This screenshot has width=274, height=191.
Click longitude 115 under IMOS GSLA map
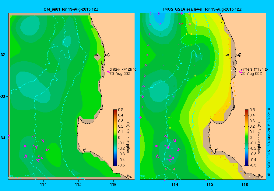coord(210,185)
